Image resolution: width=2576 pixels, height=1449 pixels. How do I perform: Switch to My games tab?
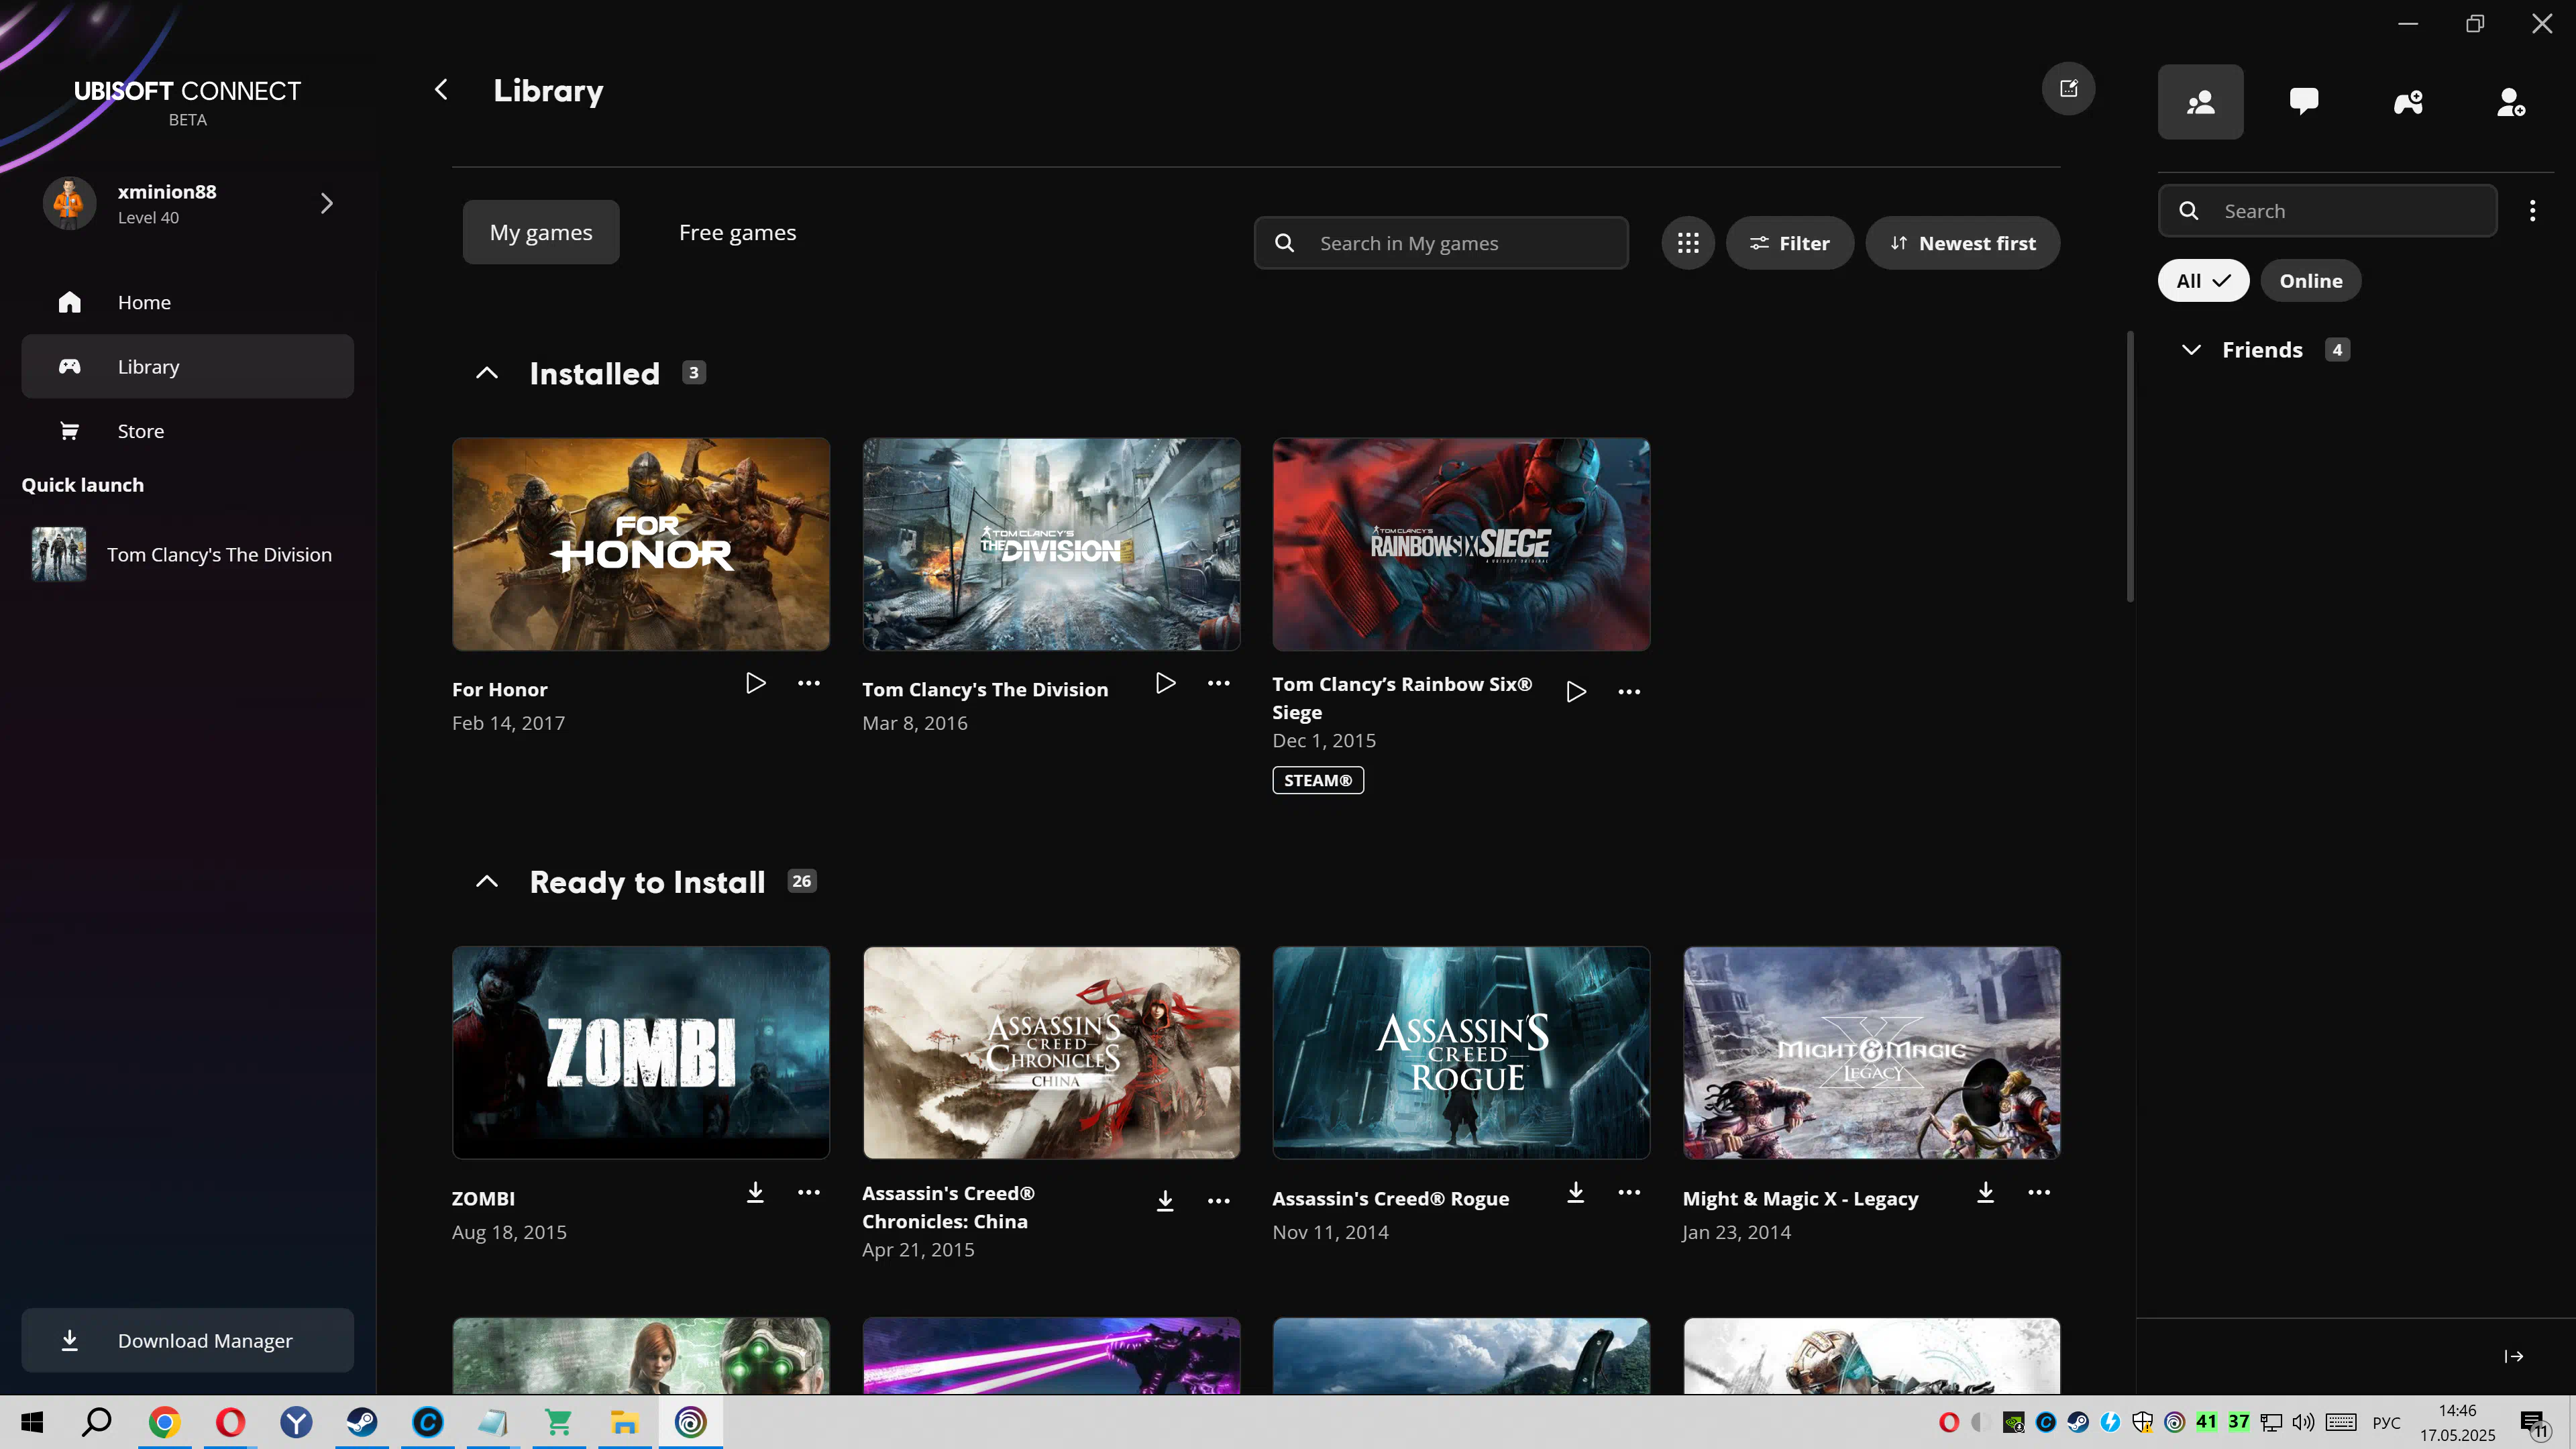pyautogui.click(x=541, y=233)
